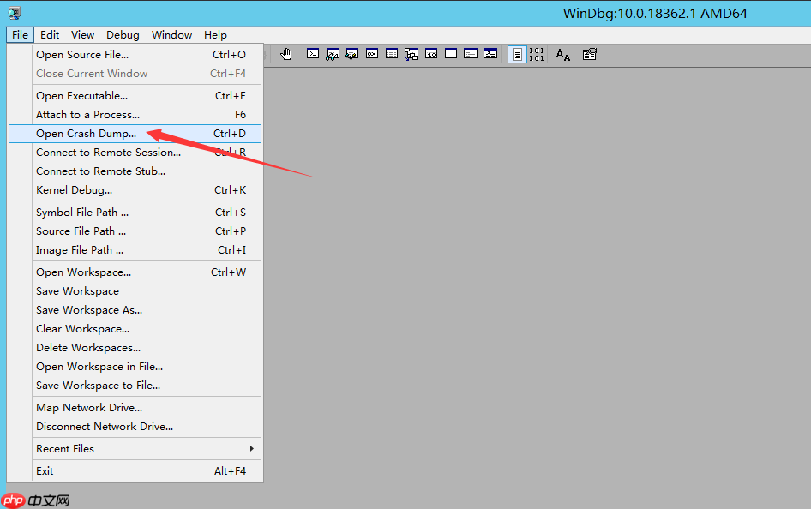Choose Delete Workspaces...
This screenshot has width=811, height=509.
(135, 348)
